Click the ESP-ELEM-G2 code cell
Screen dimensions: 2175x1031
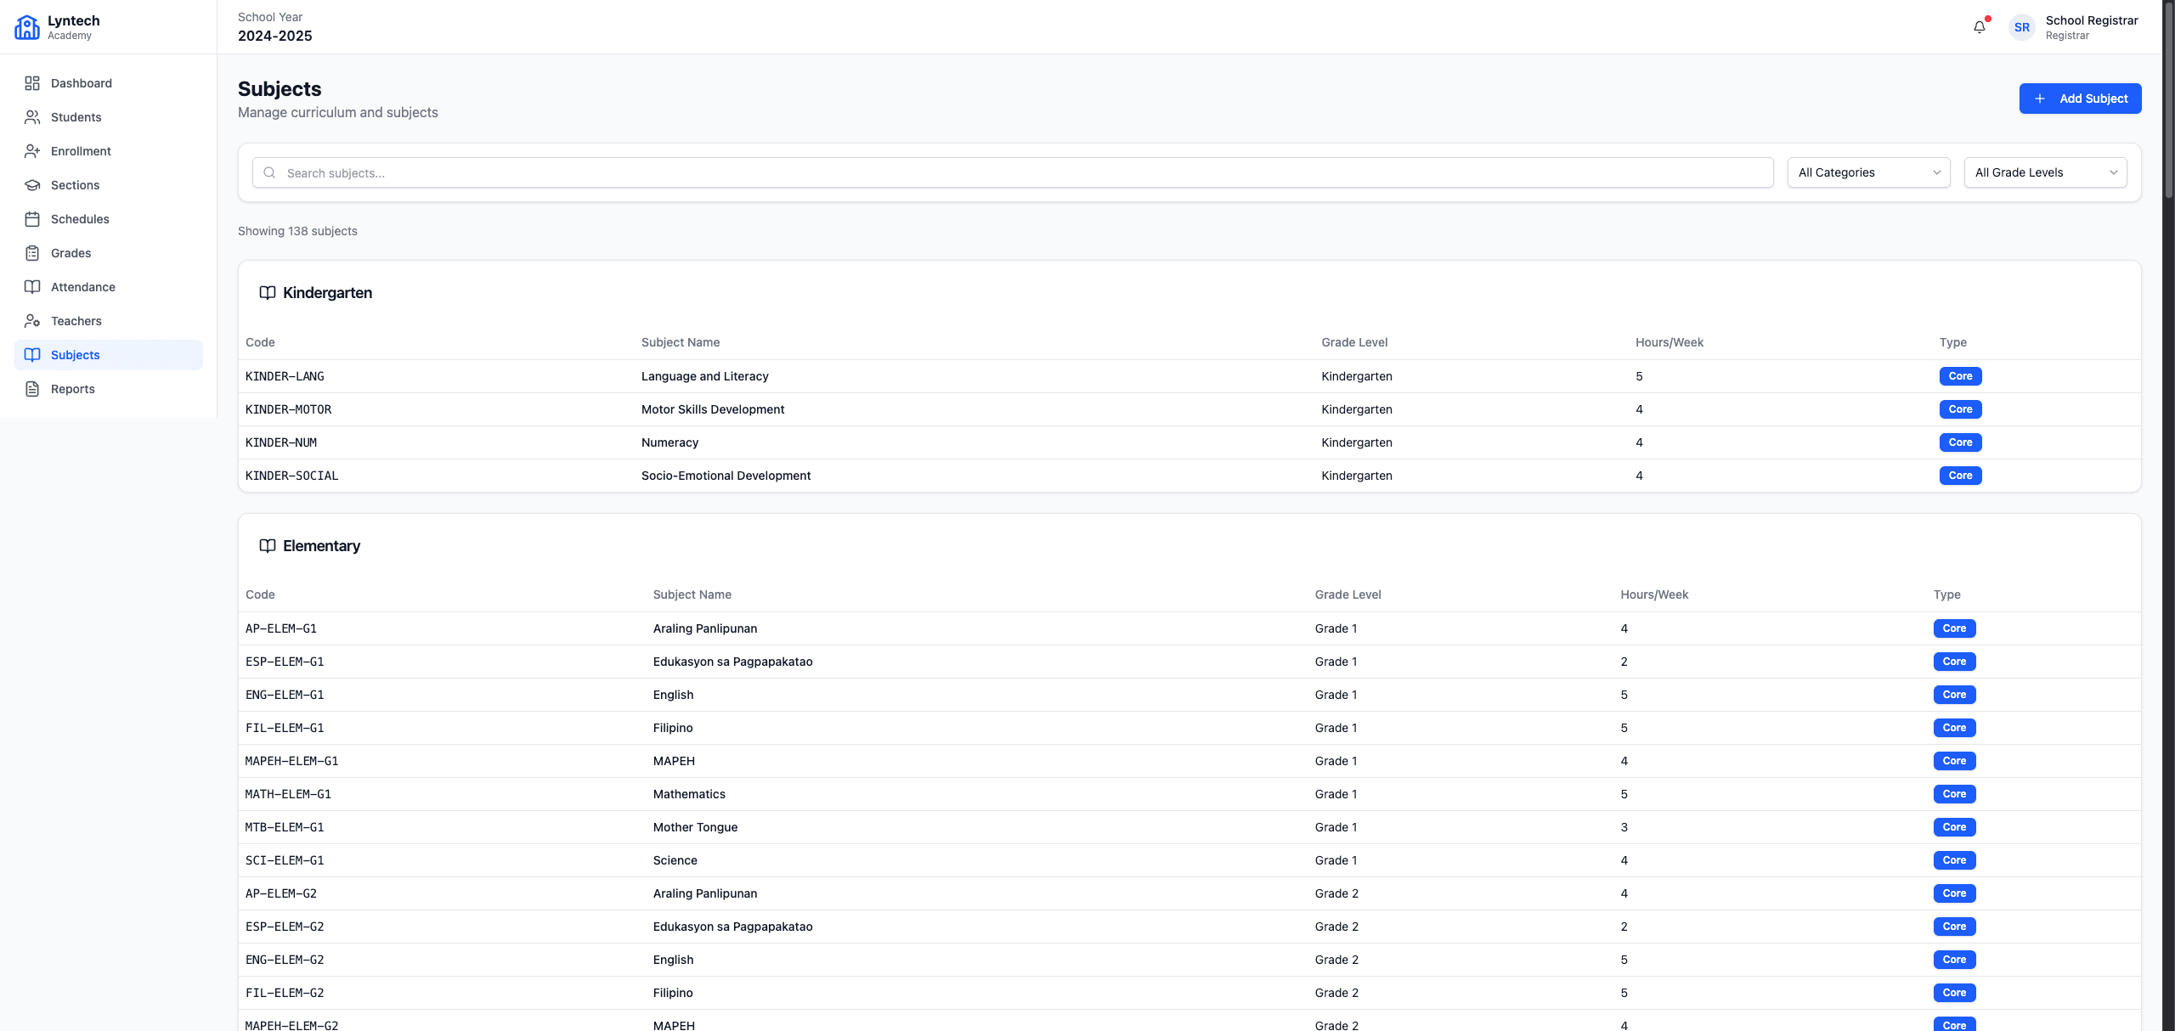[x=285, y=927]
